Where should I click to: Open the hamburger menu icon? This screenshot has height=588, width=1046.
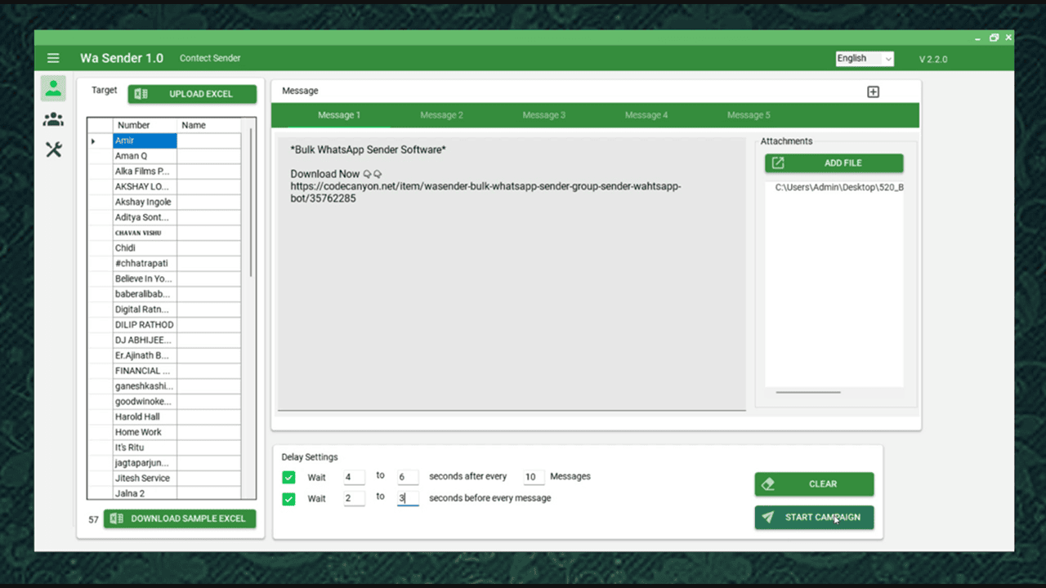(53, 58)
